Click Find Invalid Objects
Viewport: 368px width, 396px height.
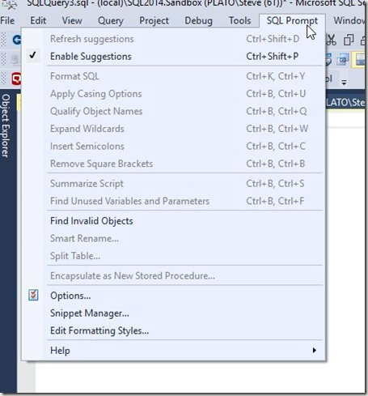tap(173, 221)
